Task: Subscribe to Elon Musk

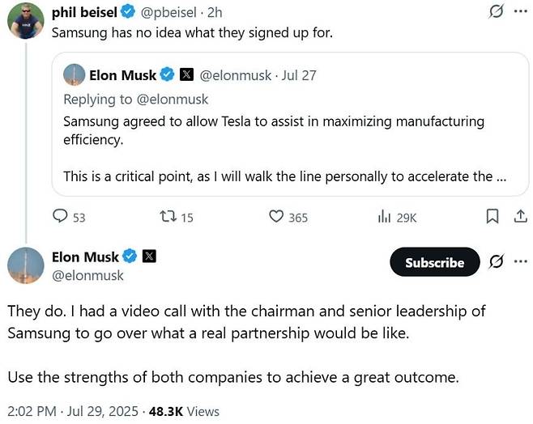Action: (435, 262)
